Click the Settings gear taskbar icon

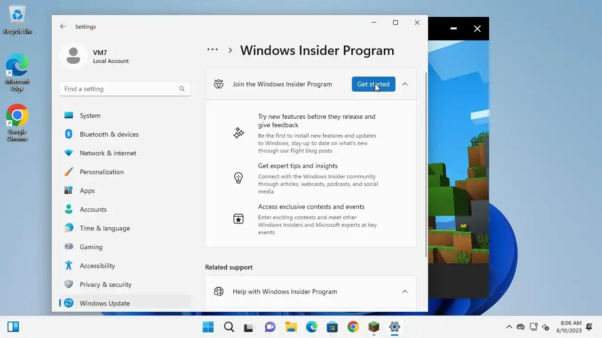coord(394,327)
